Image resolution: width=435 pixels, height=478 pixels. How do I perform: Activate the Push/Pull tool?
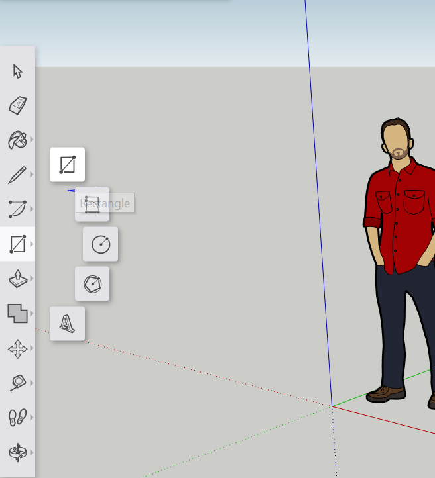(x=17, y=279)
